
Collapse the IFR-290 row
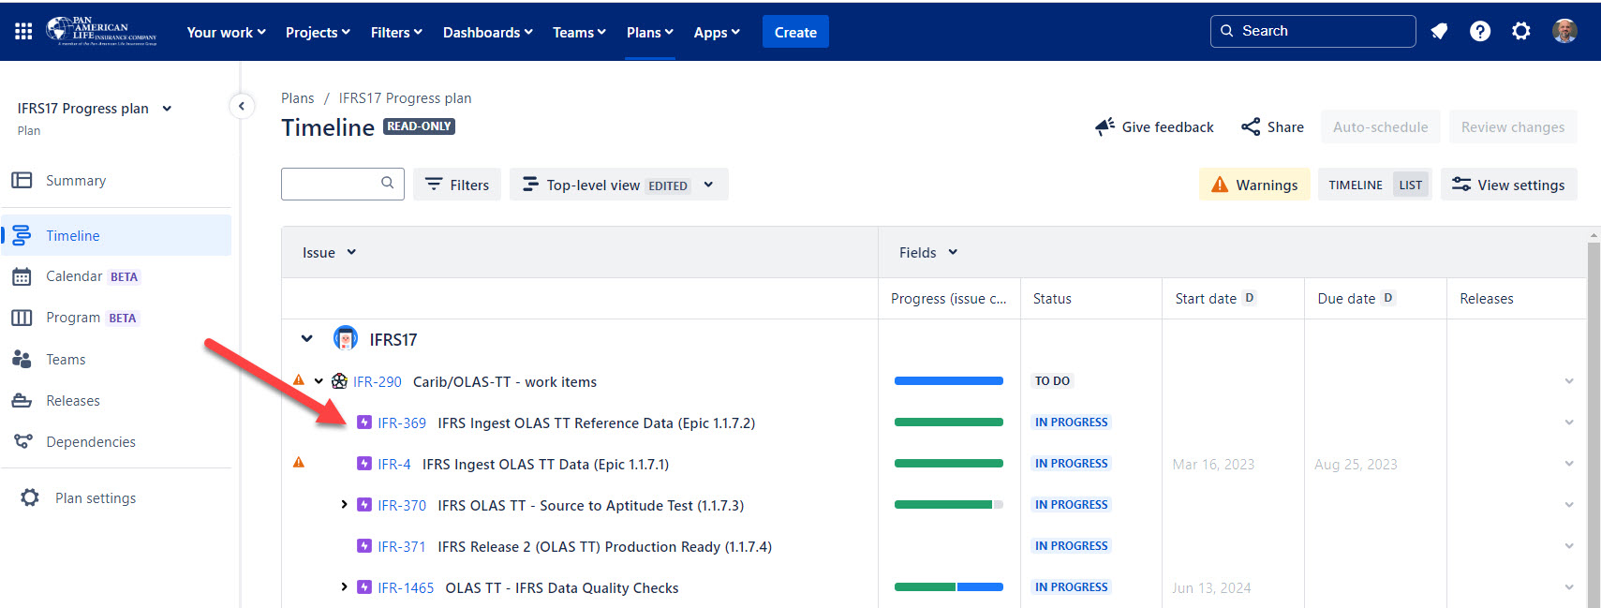pos(319,381)
